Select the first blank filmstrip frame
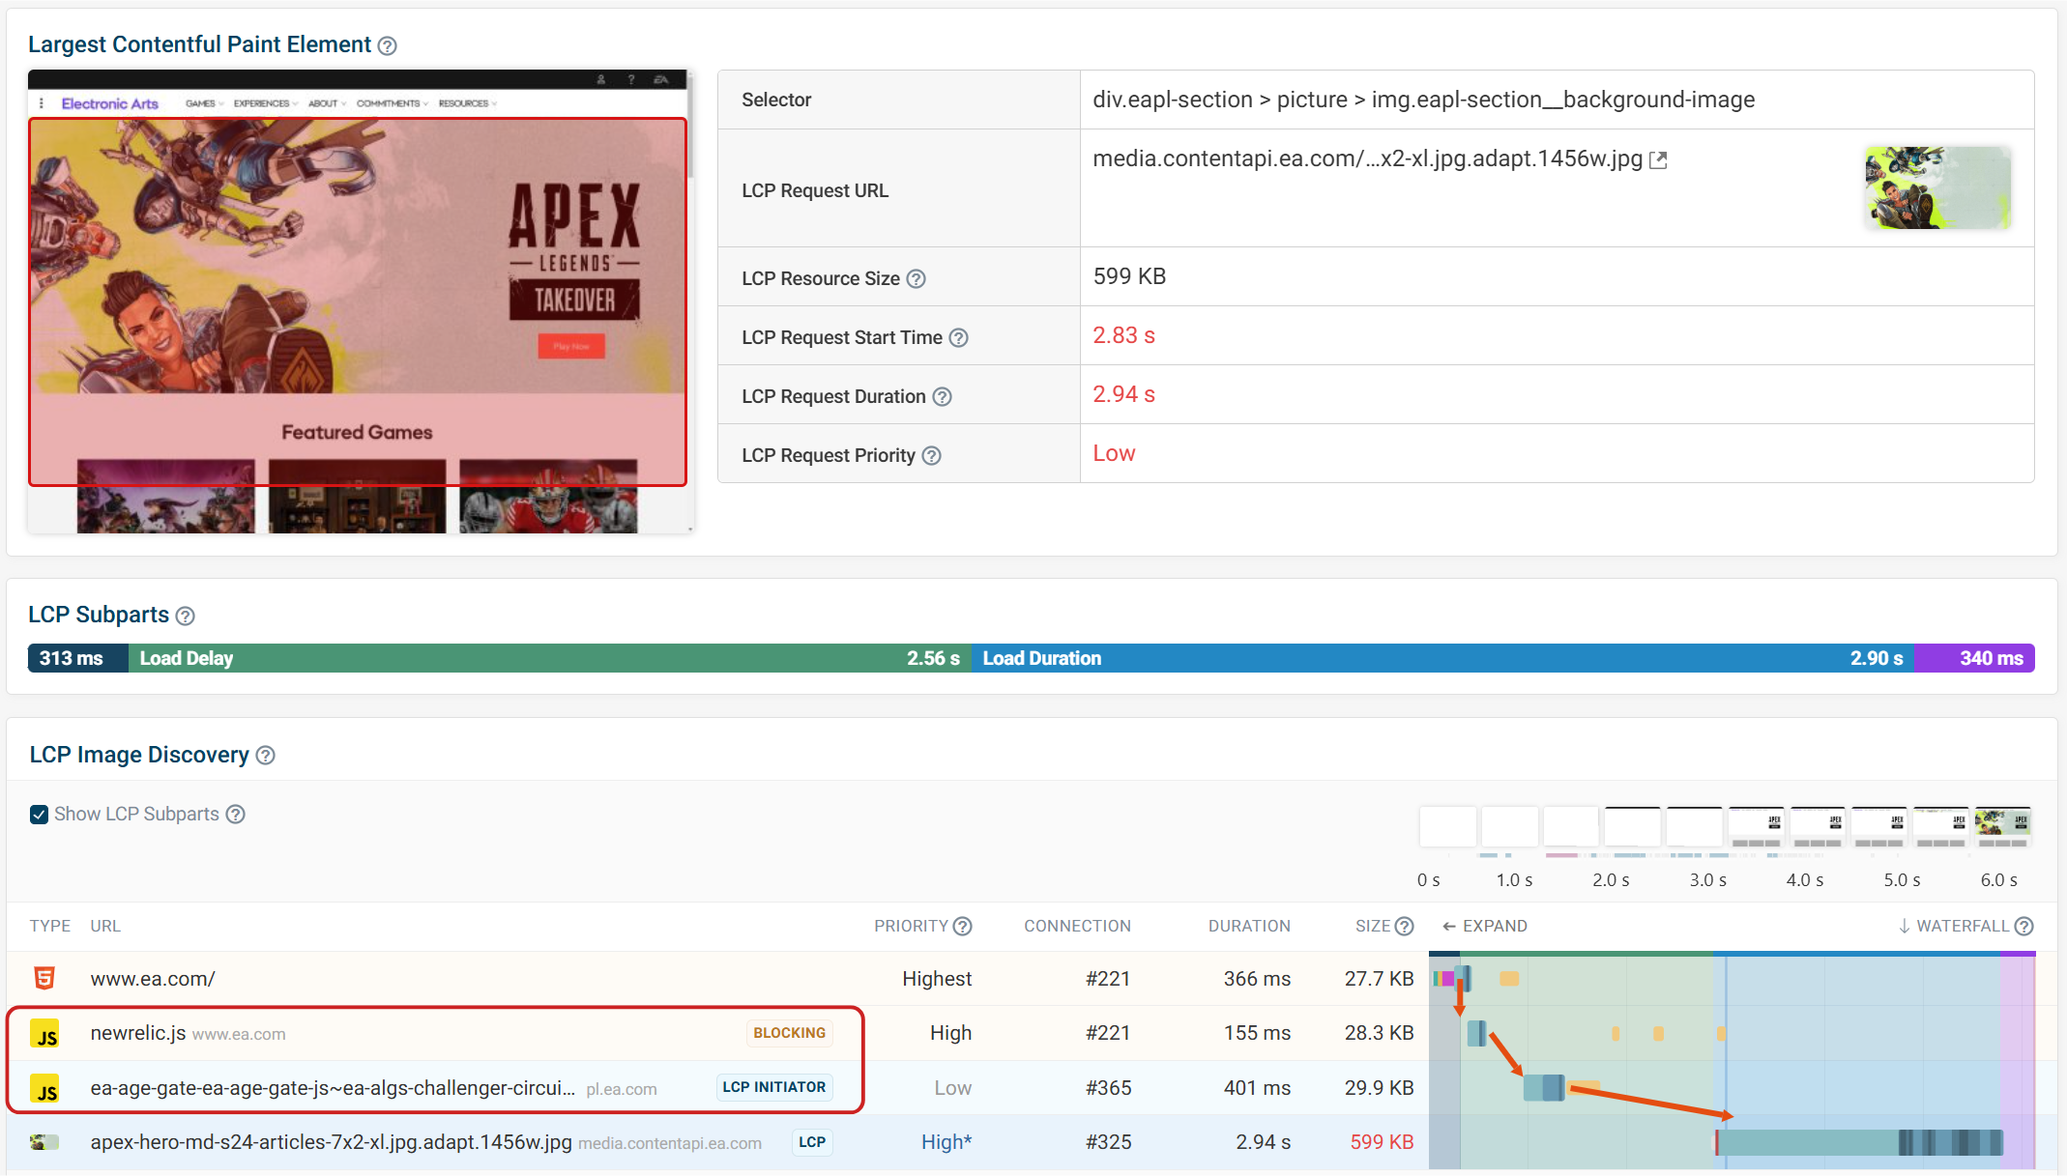This screenshot has height=1176, width=2067. click(x=1447, y=828)
